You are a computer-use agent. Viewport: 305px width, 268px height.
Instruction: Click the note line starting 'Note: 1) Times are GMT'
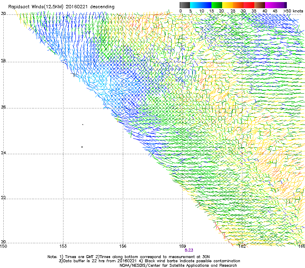point(128,257)
